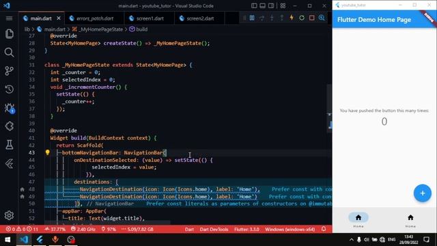Image resolution: width=437 pixels, height=246 pixels.
Task: Click Step Out in debug toolbar
Action: [282, 18]
